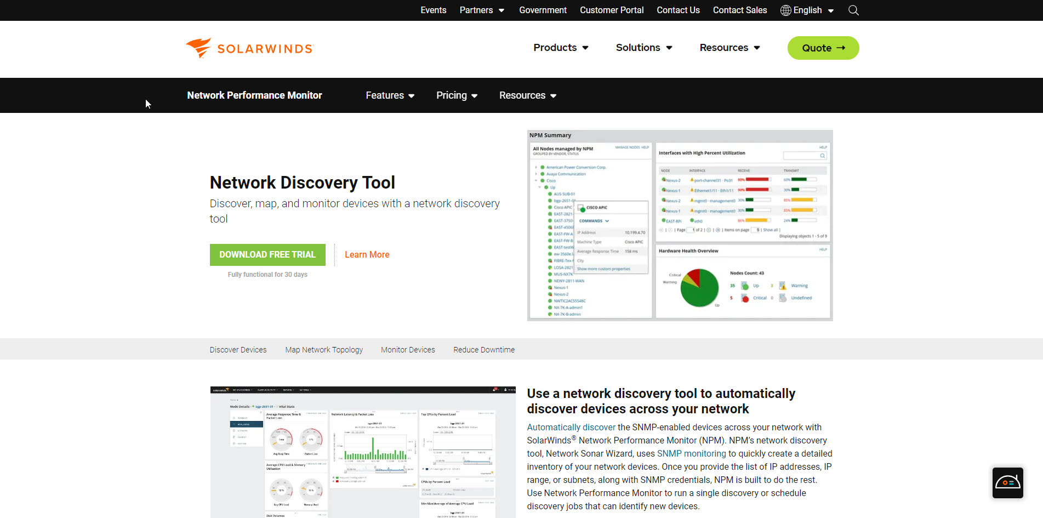The height and width of the screenshot is (518, 1043).
Task: Click the search magnifier in Interfaces panel
Action: [x=823, y=156]
